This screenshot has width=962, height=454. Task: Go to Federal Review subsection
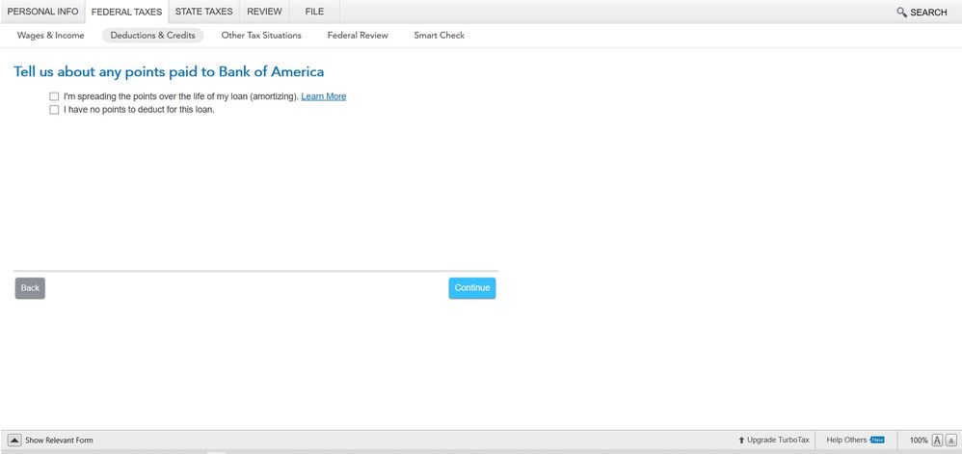coord(358,36)
